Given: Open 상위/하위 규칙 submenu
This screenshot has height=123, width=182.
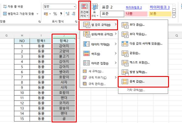Looking at the screenshot, I should (x=99, y=34).
